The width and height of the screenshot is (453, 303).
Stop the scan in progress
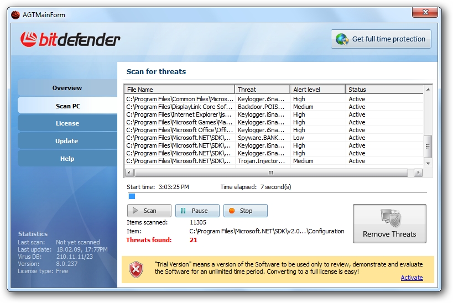pos(245,211)
